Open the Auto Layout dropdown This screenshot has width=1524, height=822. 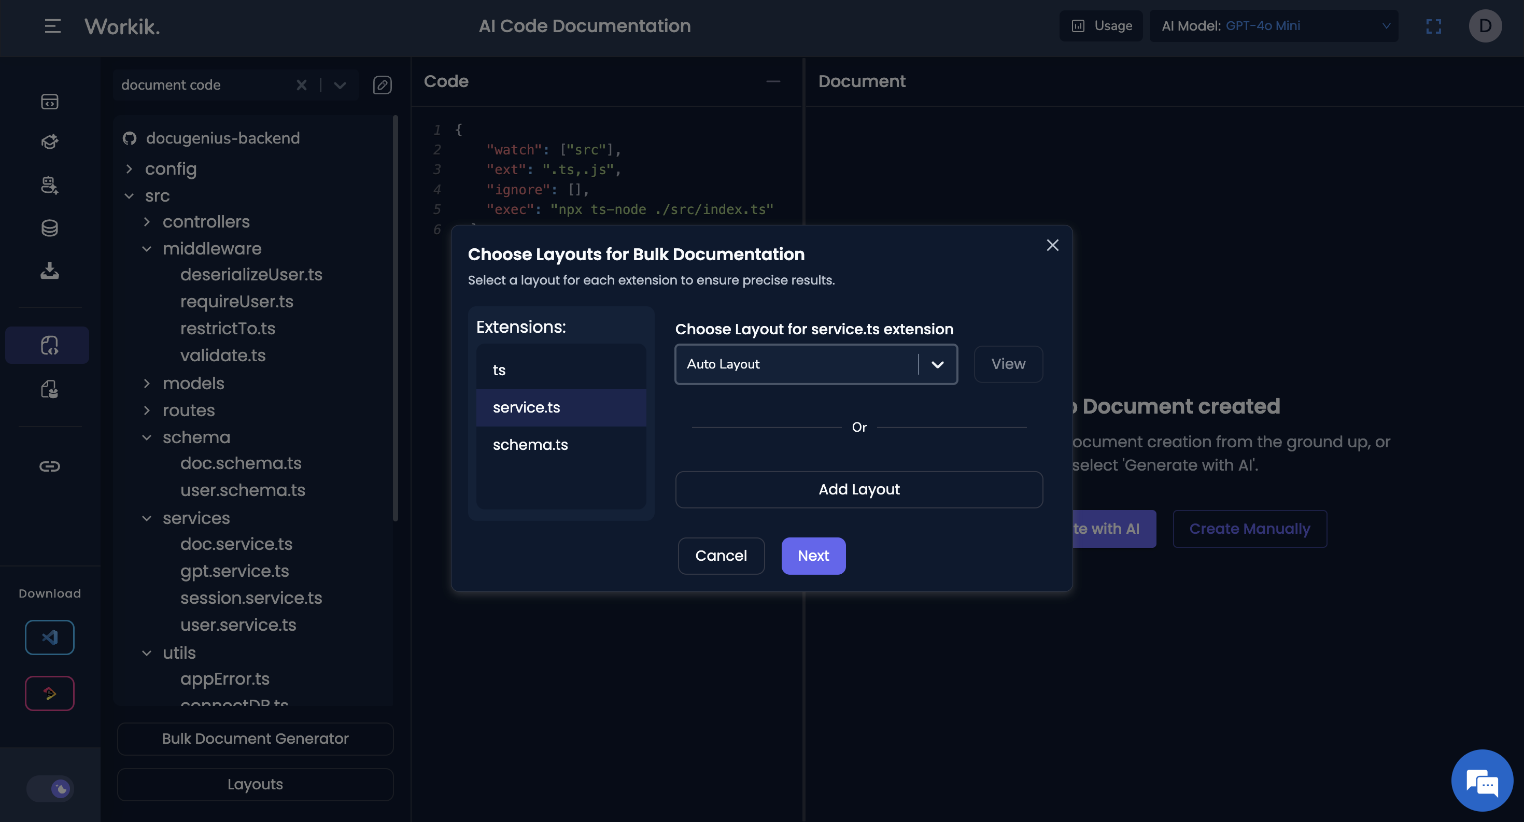point(816,364)
